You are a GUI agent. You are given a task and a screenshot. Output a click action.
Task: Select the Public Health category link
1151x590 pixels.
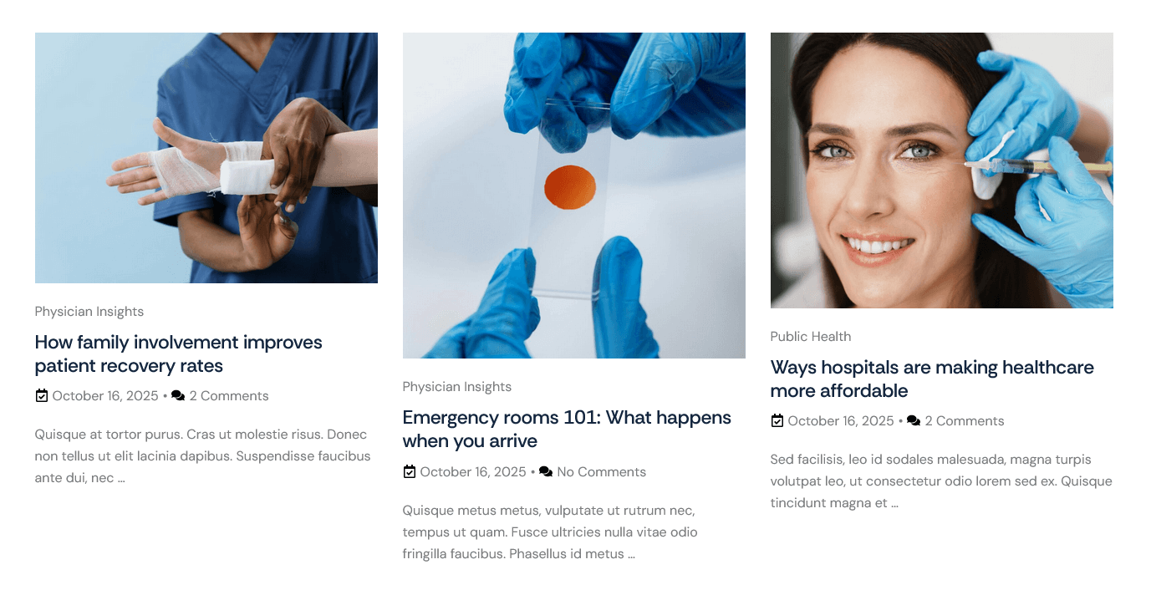coord(811,337)
